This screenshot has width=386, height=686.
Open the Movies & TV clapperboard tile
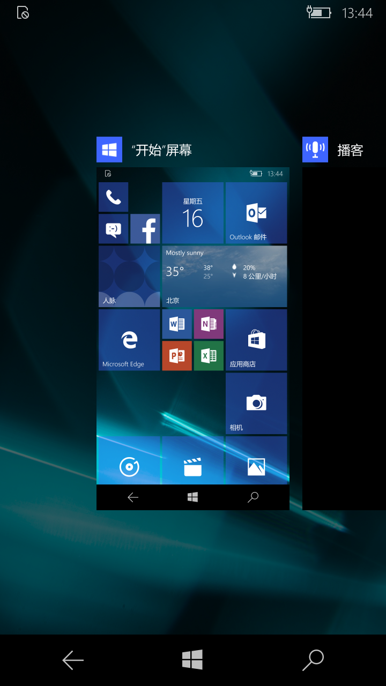193,460
